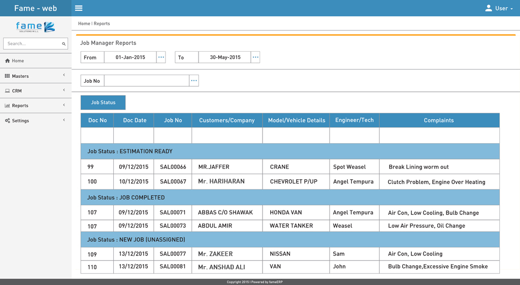
Task: Click job number SAL00073
Action: [x=173, y=226]
